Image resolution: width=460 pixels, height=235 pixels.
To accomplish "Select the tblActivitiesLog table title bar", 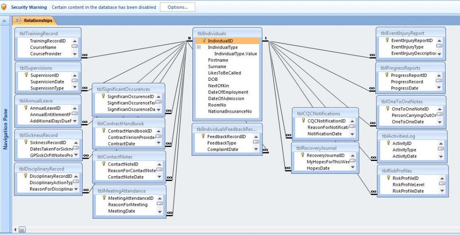I will (x=412, y=136).
